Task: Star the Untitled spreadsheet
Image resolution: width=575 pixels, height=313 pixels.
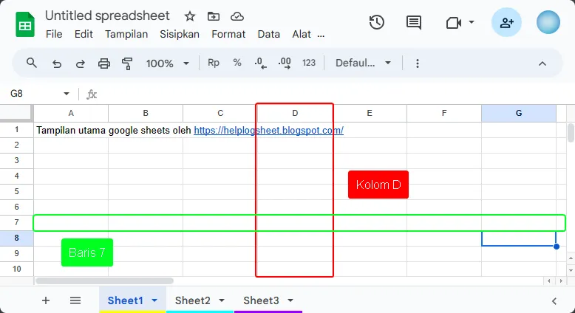Action: click(x=190, y=16)
